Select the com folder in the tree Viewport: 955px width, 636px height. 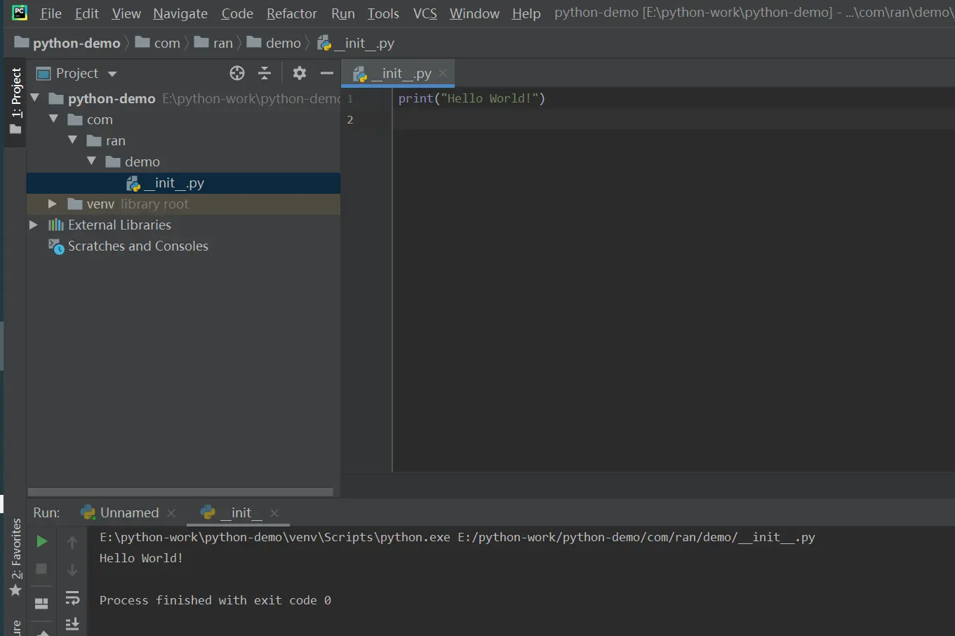pos(183,119)
